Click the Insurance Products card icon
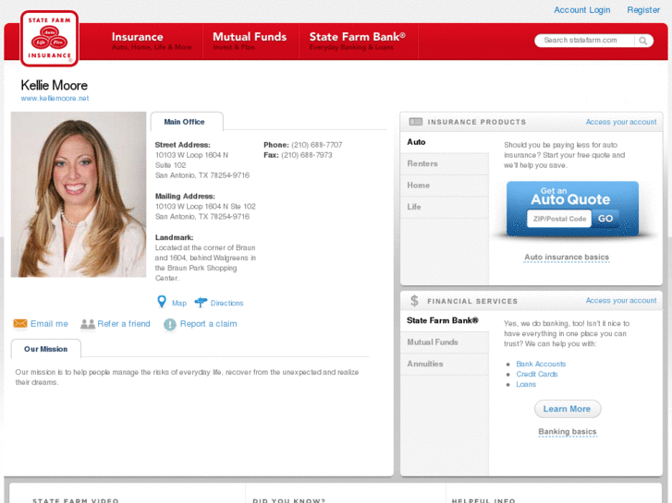 pos(416,122)
